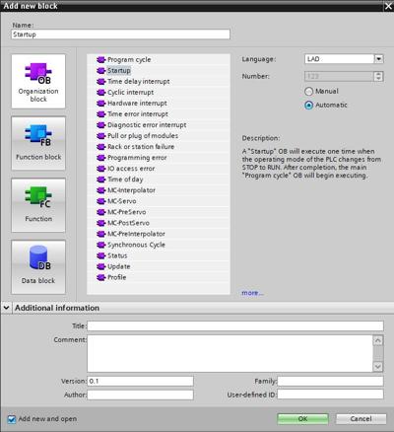This screenshot has width=394, height=432.
Task: Select the Manual numbering radio button
Action: (308, 92)
